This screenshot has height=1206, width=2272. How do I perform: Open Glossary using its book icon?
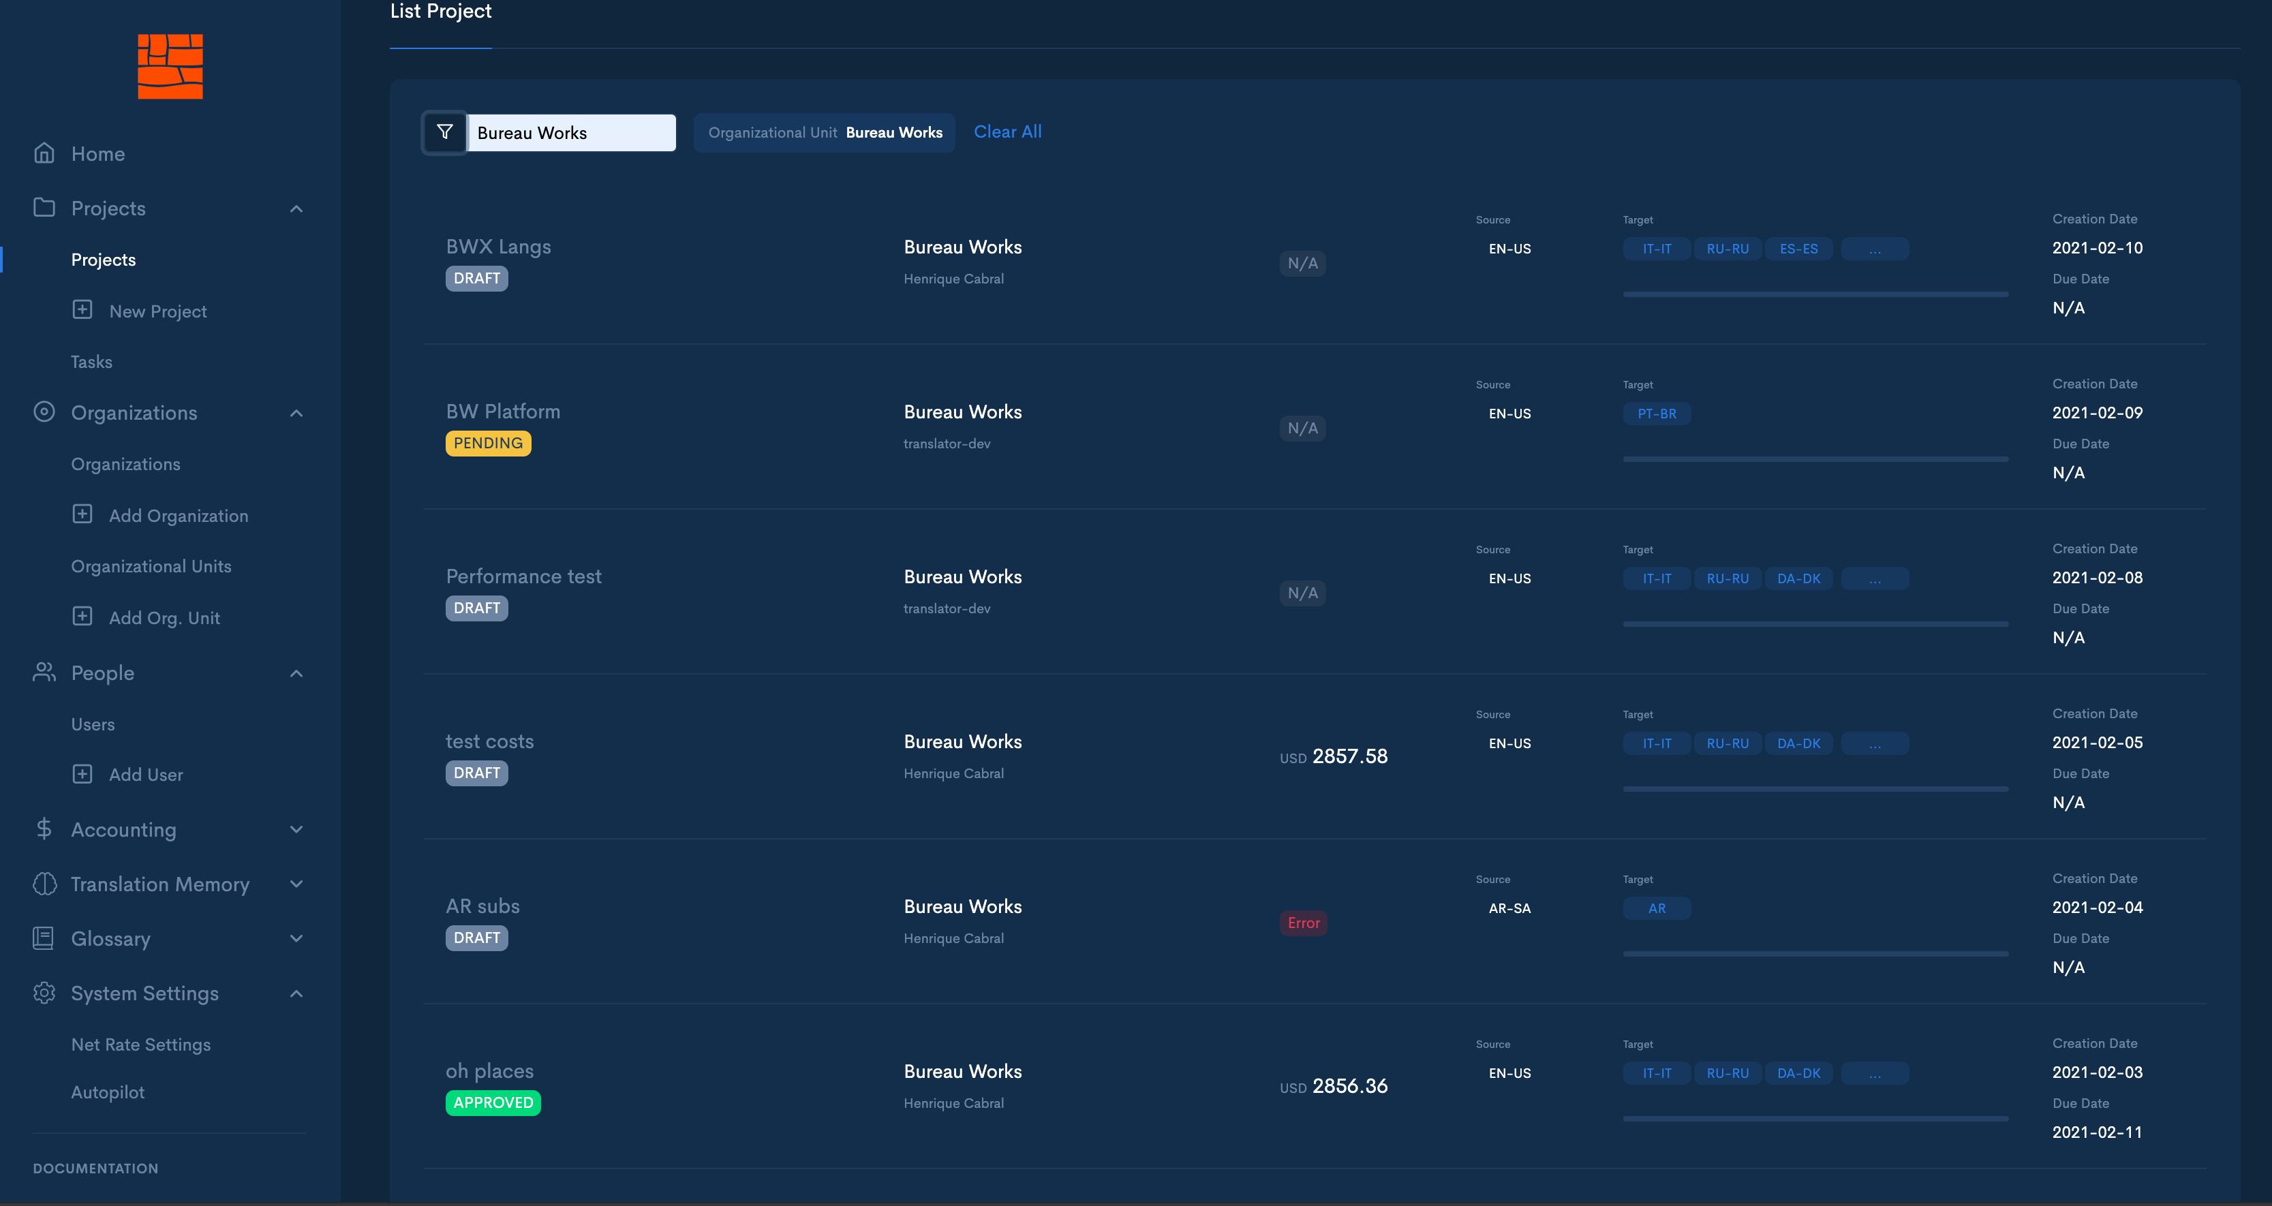(44, 938)
